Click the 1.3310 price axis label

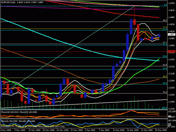pos(171,66)
